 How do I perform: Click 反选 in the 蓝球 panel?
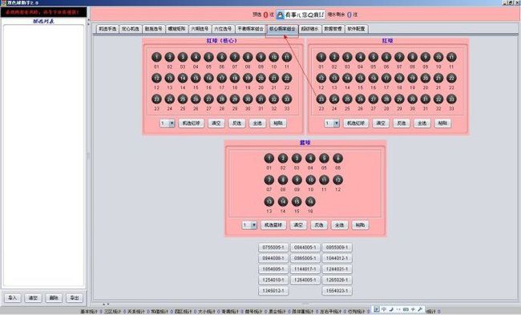click(319, 225)
